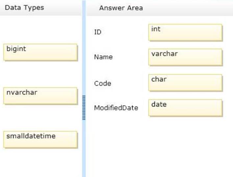Click the Name column label
Screen dimensions: 233x177
(x=103, y=57)
